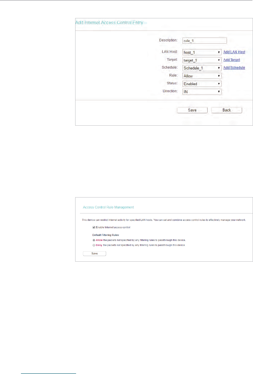
Task: Save the Access Control Rule Management settings
Action: click(x=94, y=254)
